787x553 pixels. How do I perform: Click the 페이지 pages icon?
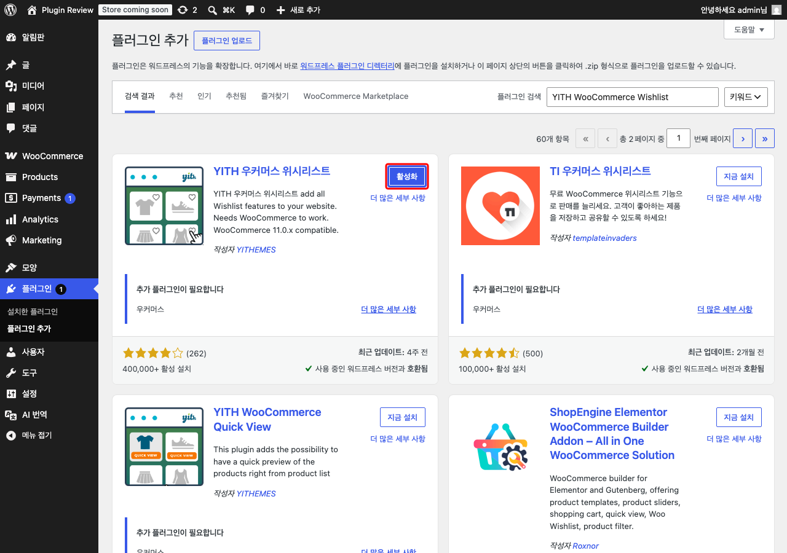(x=10, y=108)
